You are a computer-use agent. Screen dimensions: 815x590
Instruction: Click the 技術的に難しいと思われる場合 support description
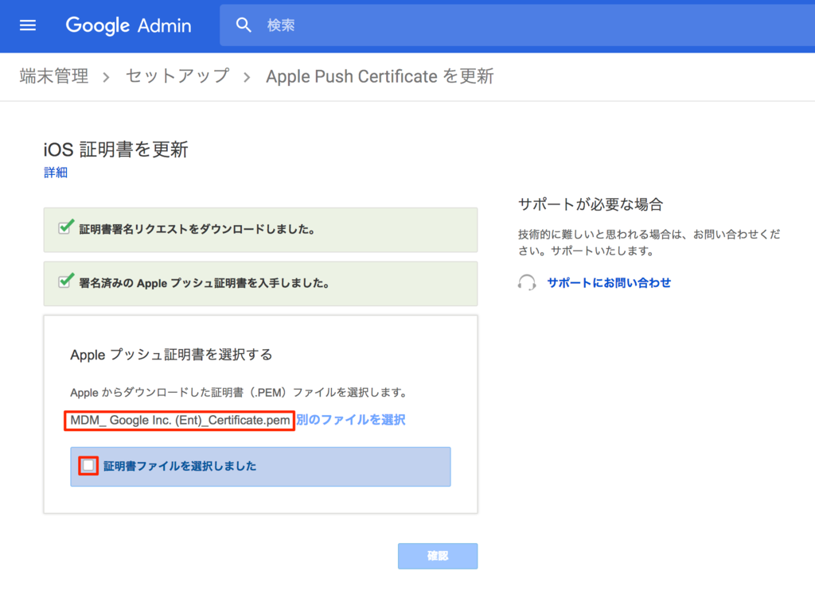[x=649, y=243]
